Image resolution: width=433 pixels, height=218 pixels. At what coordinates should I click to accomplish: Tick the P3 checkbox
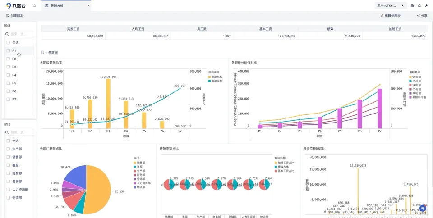[8, 67]
